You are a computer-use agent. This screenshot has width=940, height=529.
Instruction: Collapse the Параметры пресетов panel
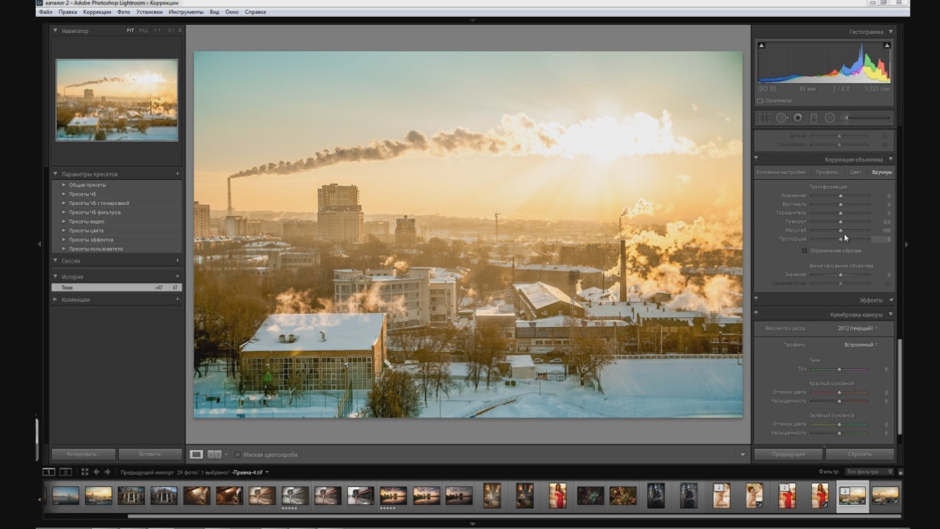coord(55,174)
